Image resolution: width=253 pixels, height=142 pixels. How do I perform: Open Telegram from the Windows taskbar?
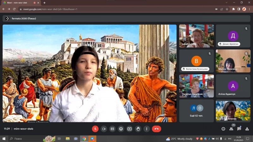click(92, 139)
